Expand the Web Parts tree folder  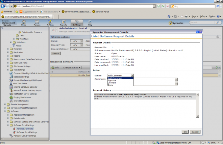point(11,42)
